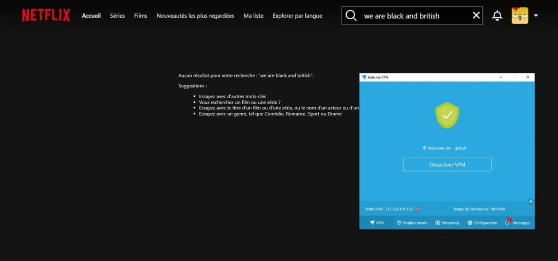558x261 pixels.
Task: Click the green shield checkmark icon
Action: click(x=447, y=115)
